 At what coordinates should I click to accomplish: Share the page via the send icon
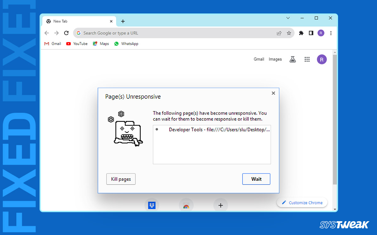pos(279,33)
